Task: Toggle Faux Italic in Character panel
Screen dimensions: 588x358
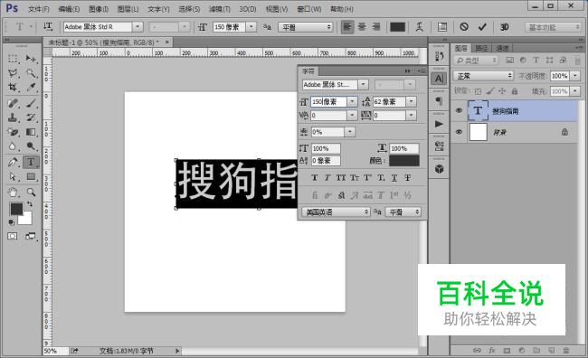Action: [327, 178]
